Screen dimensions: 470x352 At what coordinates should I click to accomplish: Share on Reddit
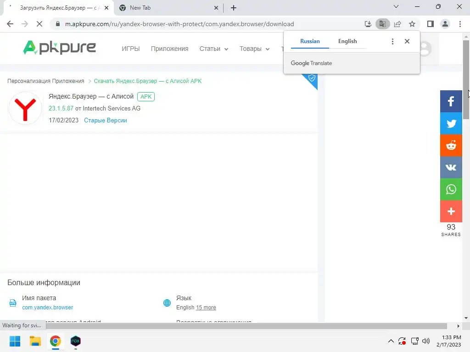[x=451, y=145]
